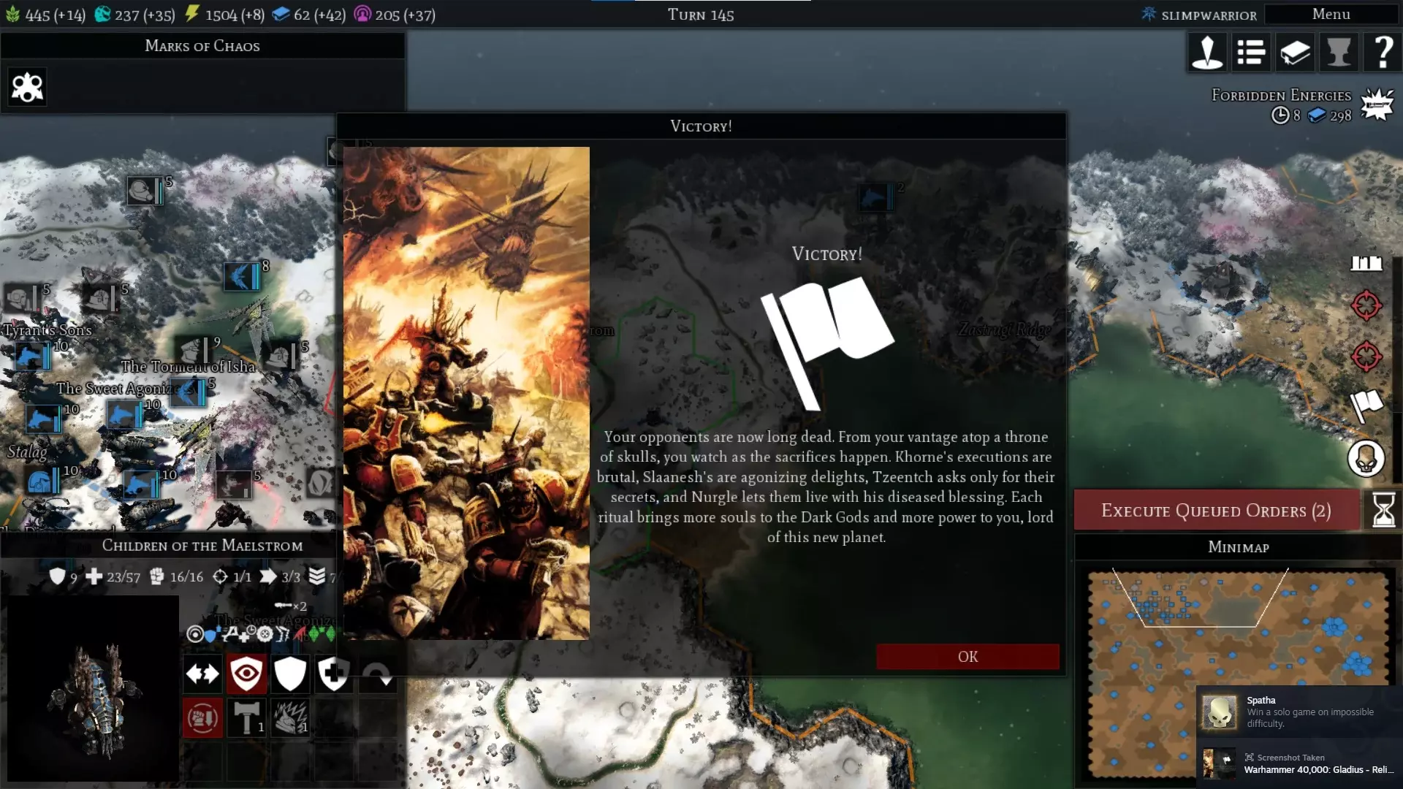Click the question mark help icon
This screenshot has width=1403, height=789.
tap(1383, 53)
